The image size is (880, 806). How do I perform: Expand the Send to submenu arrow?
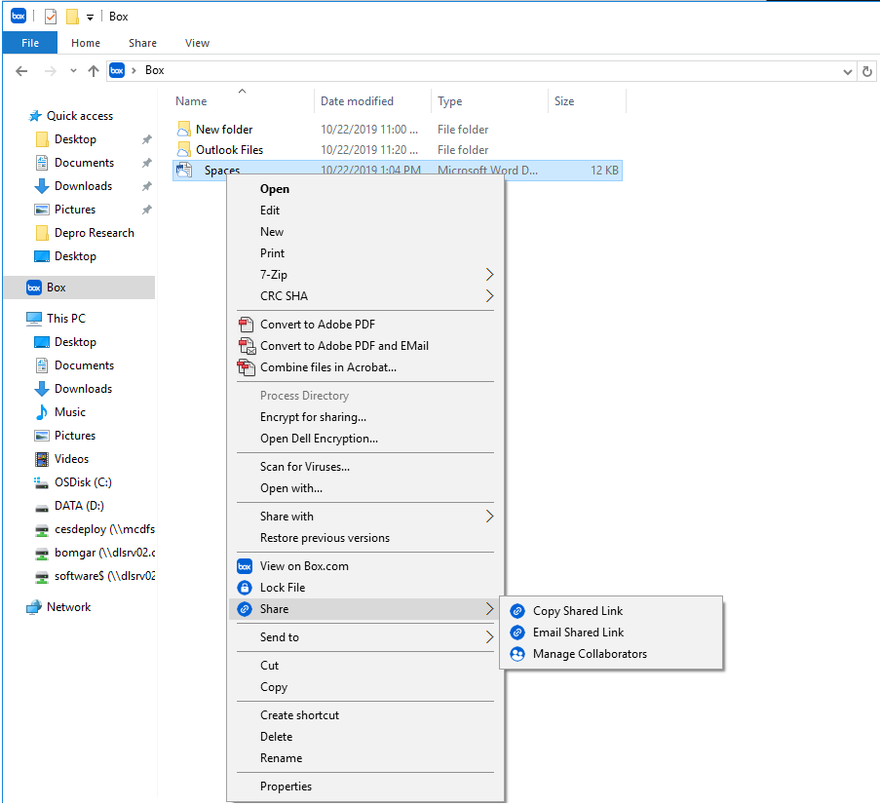click(489, 637)
